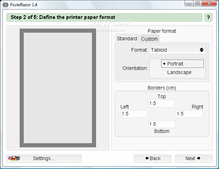Screen dimensions: 219x169
Task: Switch to the Standard paper format tab
Action: [x=127, y=39]
